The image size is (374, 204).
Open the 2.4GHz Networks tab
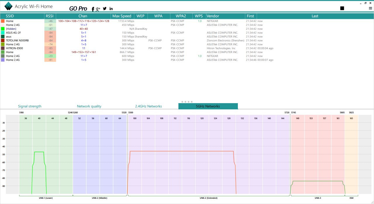148,106
